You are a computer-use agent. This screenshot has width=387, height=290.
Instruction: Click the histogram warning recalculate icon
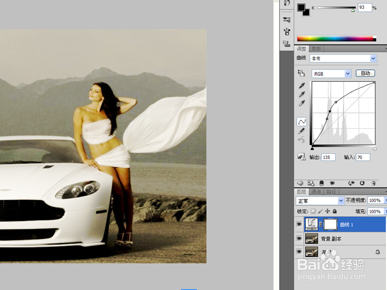301,157
